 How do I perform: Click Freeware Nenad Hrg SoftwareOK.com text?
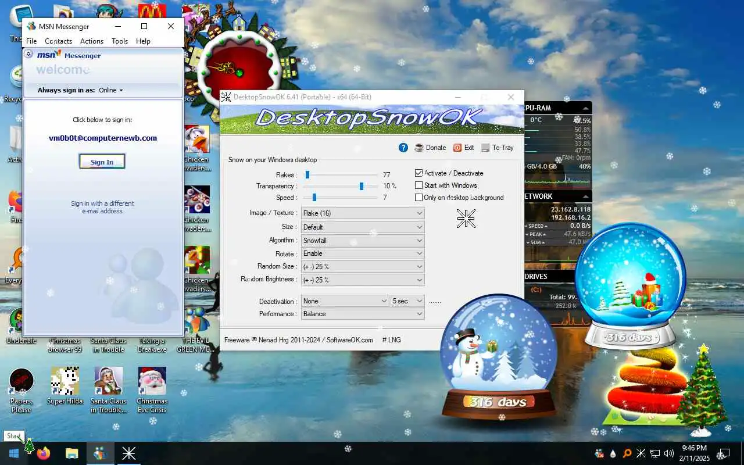coord(299,340)
